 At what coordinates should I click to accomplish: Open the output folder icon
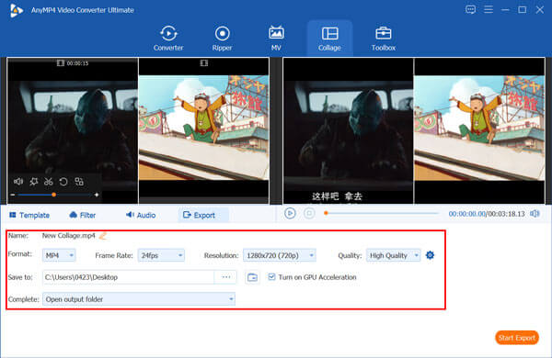click(x=252, y=277)
